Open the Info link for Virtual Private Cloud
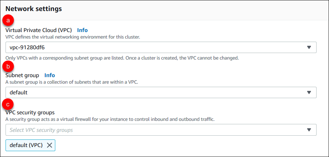Viewport: 329px width, 157px height. tap(82, 30)
